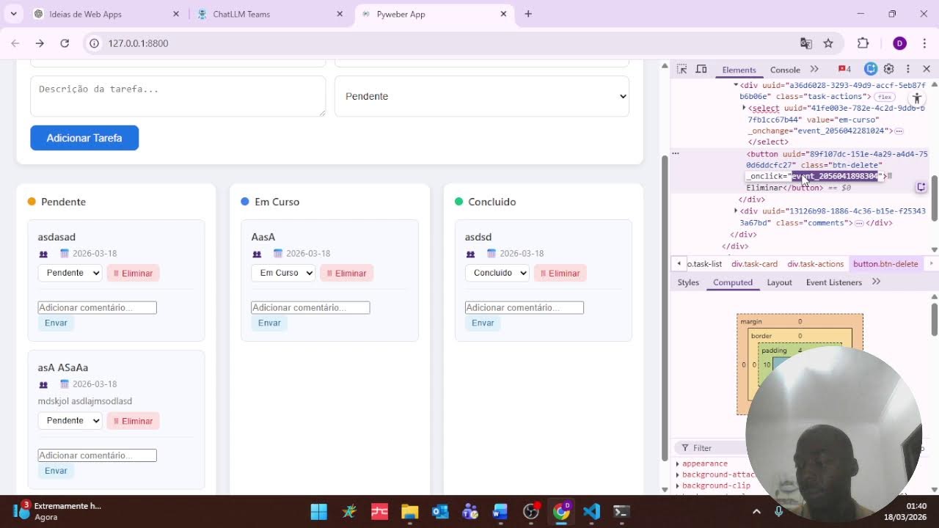Open the status dropdown for task AasA
The width and height of the screenshot is (939, 528).
[283, 273]
